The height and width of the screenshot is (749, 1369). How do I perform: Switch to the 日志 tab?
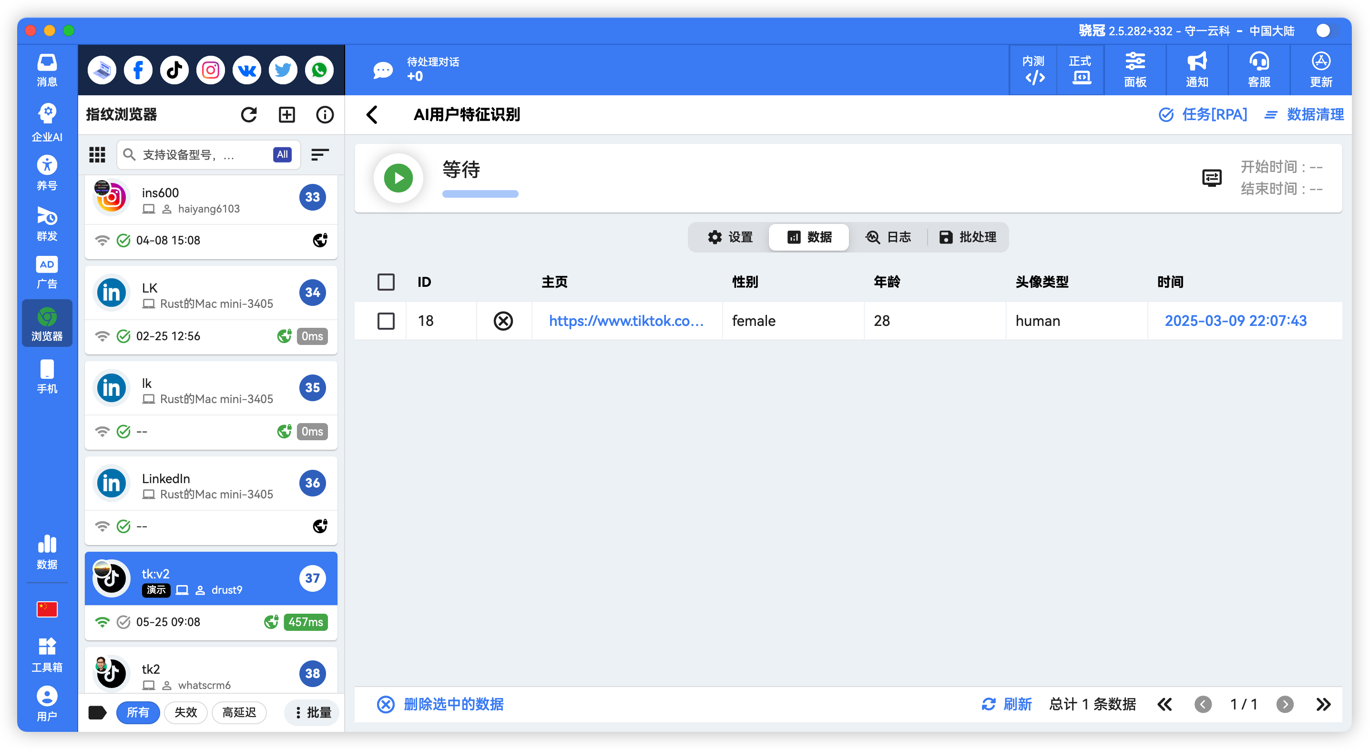point(889,237)
